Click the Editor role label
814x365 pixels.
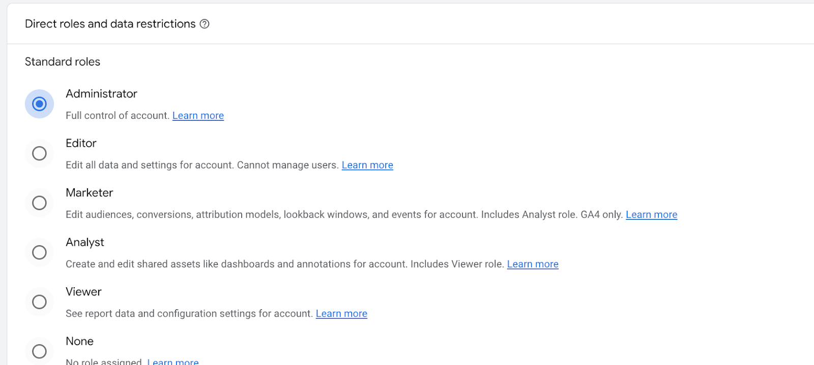pyautogui.click(x=81, y=143)
